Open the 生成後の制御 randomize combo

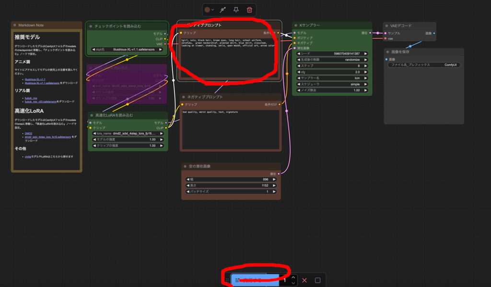click(x=332, y=60)
